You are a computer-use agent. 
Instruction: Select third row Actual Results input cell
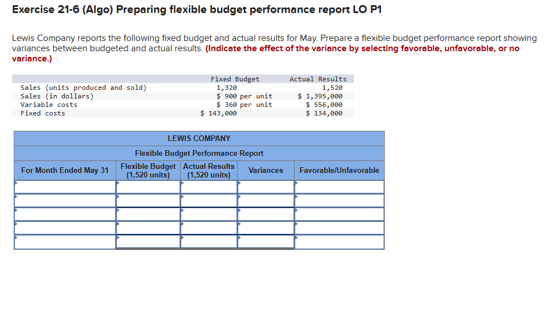coord(209,214)
